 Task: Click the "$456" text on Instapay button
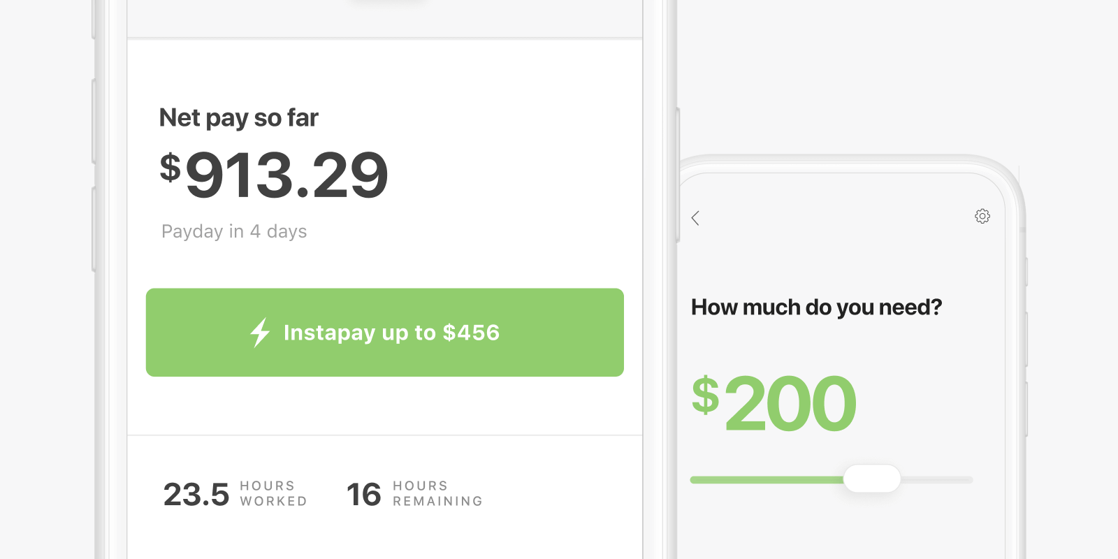471,333
